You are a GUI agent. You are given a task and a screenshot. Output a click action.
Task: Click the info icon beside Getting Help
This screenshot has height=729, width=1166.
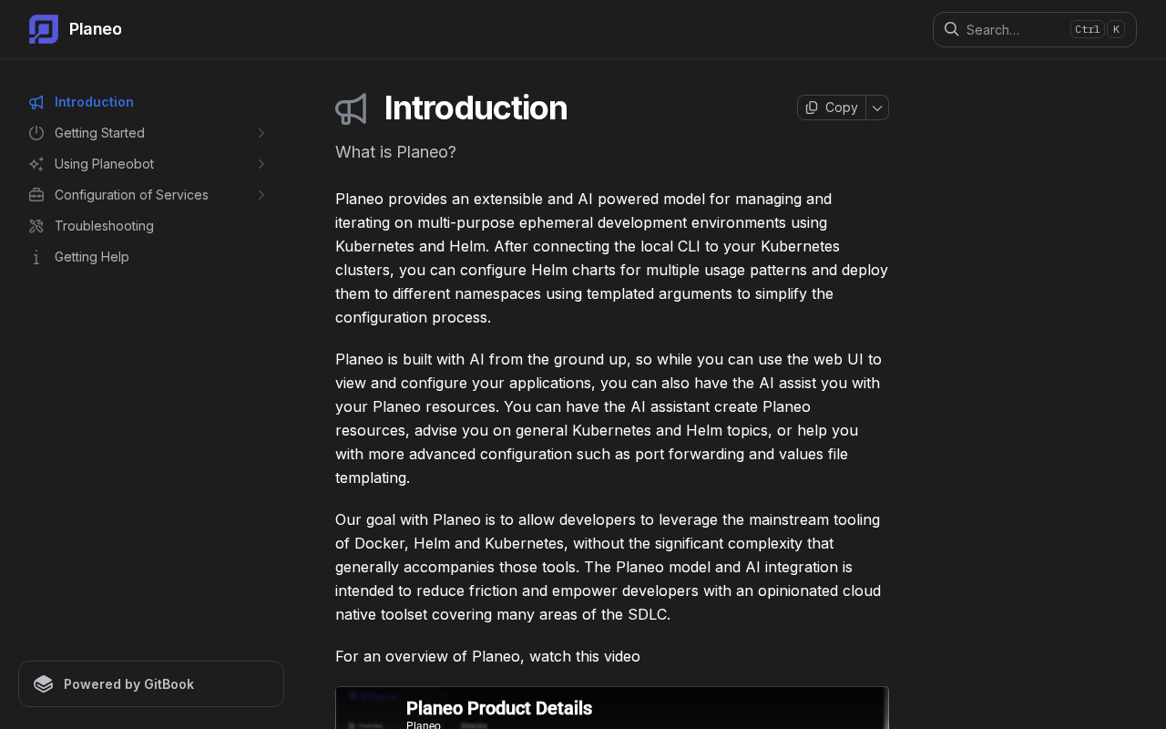tap(36, 257)
